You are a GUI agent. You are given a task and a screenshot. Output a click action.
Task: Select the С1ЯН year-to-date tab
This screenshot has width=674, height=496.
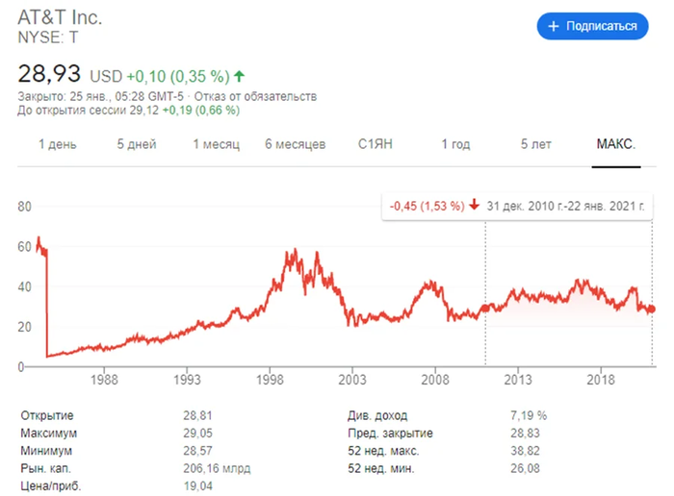[x=376, y=144]
